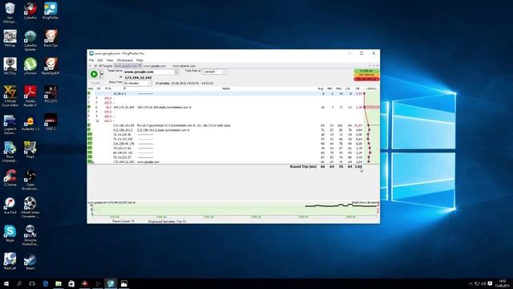Open the GRID 2 desktop shortcut
Viewport: 513px width, 289px height.
click(x=50, y=122)
